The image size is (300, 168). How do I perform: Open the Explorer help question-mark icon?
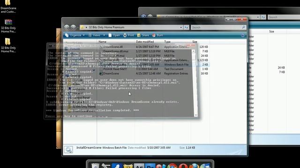(243, 35)
